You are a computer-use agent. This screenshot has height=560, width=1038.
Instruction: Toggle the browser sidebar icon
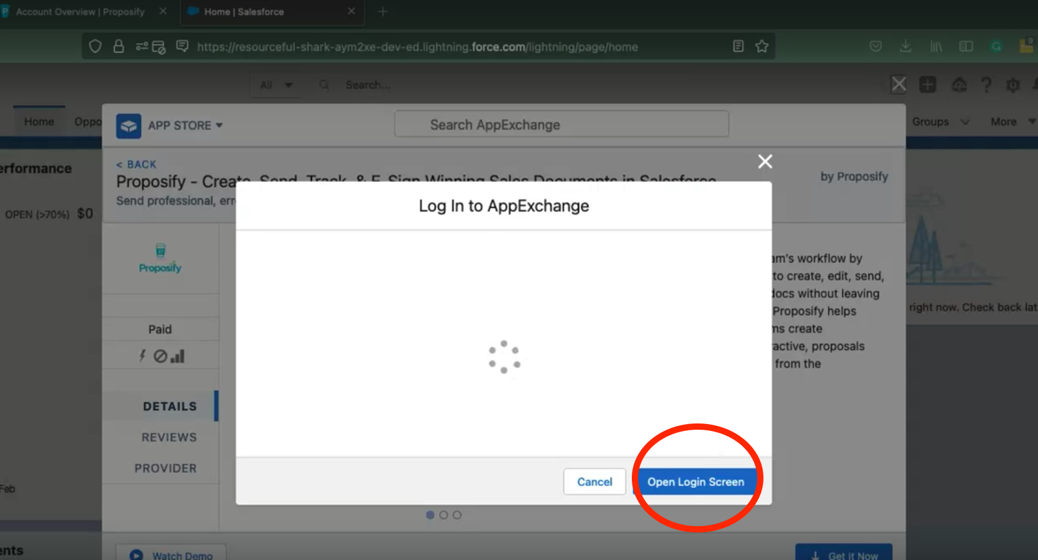tap(966, 46)
